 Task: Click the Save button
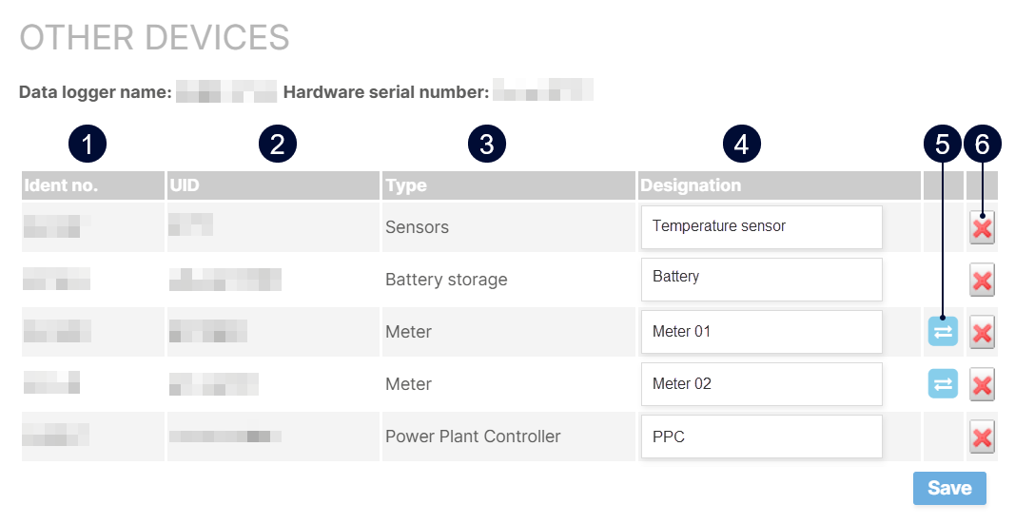click(x=948, y=488)
